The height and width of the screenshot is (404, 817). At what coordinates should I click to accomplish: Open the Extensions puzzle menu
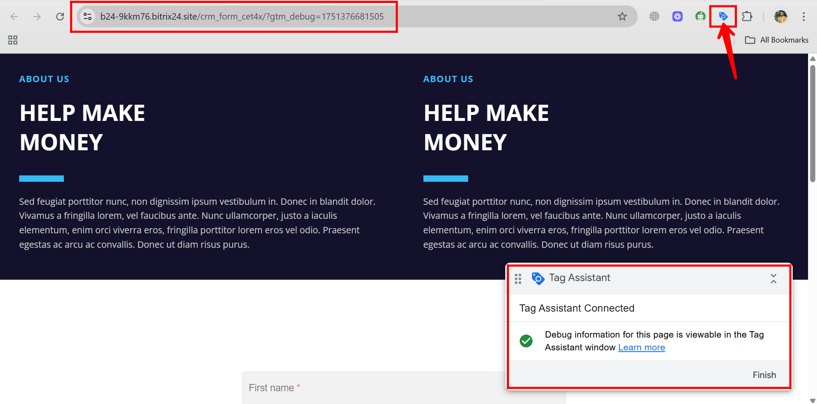[747, 17]
